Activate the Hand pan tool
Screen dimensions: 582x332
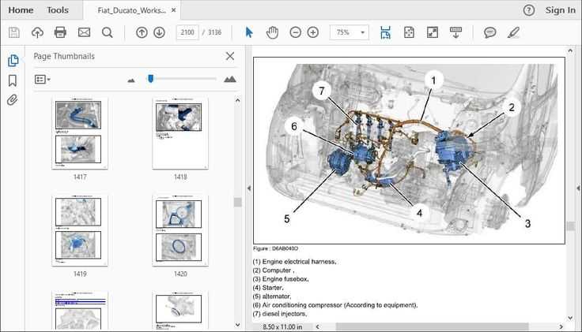click(272, 32)
